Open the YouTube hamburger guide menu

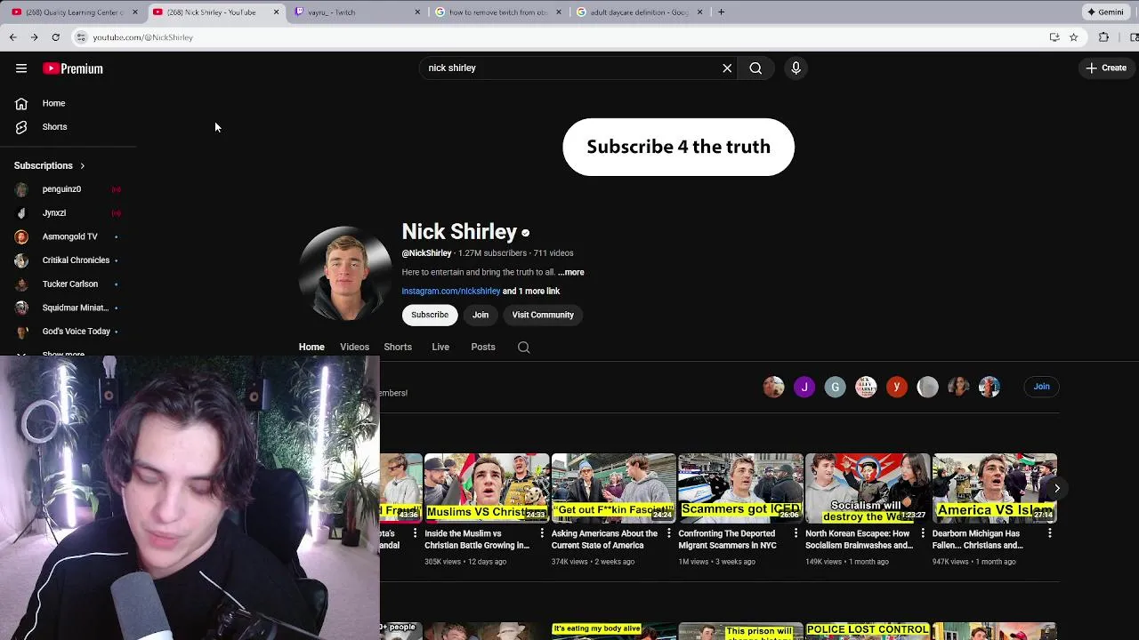tap(21, 68)
